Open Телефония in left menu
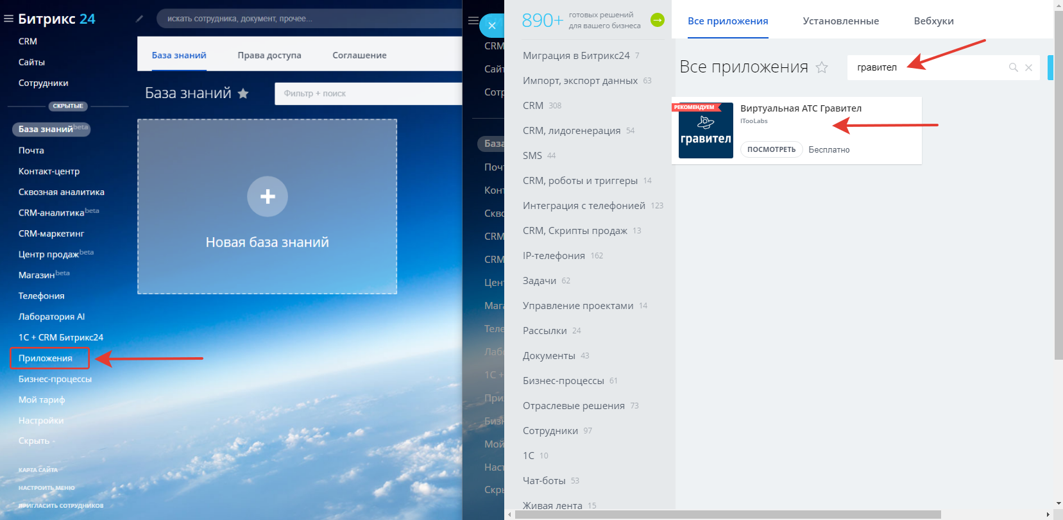The image size is (1063, 520). 42,296
